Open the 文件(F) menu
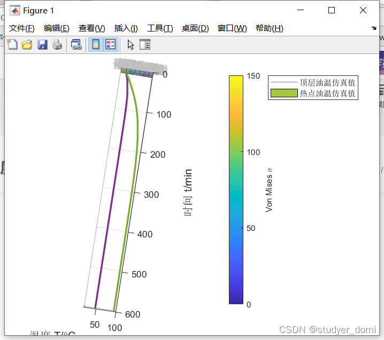 pyautogui.click(x=21, y=28)
